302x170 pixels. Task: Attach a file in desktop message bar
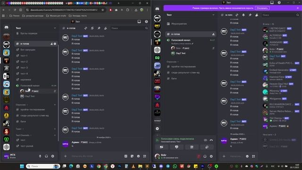click(x=224, y=156)
